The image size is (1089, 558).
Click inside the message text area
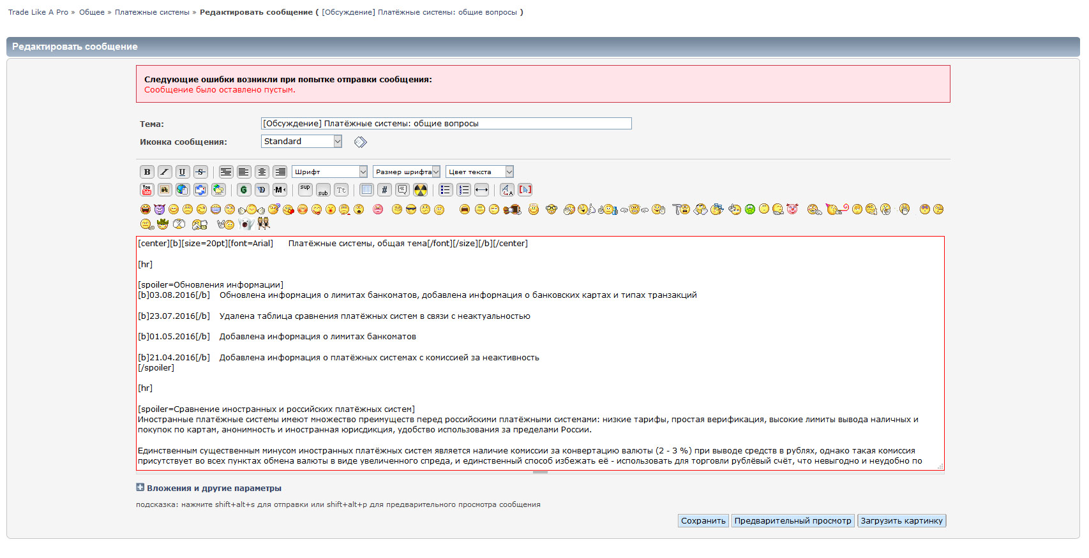click(x=540, y=353)
